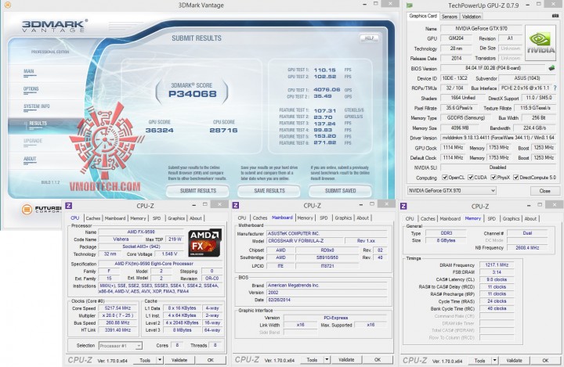Screen dimensions: 564x367
Task: Click the CPU score value 28716
Action: click(x=223, y=131)
